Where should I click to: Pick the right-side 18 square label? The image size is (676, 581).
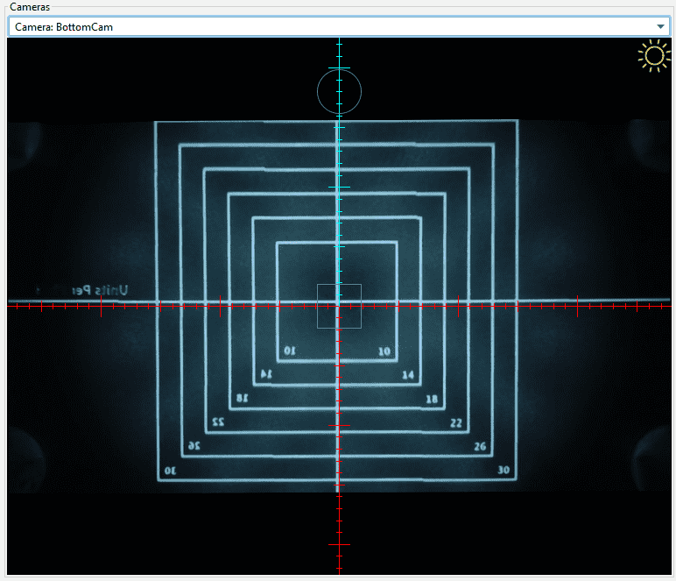pyautogui.click(x=431, y=399)
